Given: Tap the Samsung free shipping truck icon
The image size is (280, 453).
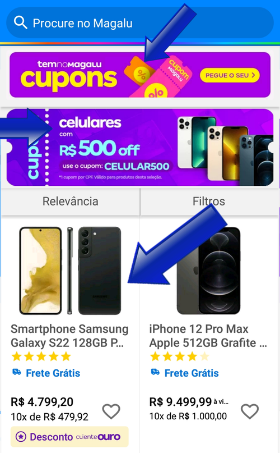Looking at the screenshot, I should point(16,372).
